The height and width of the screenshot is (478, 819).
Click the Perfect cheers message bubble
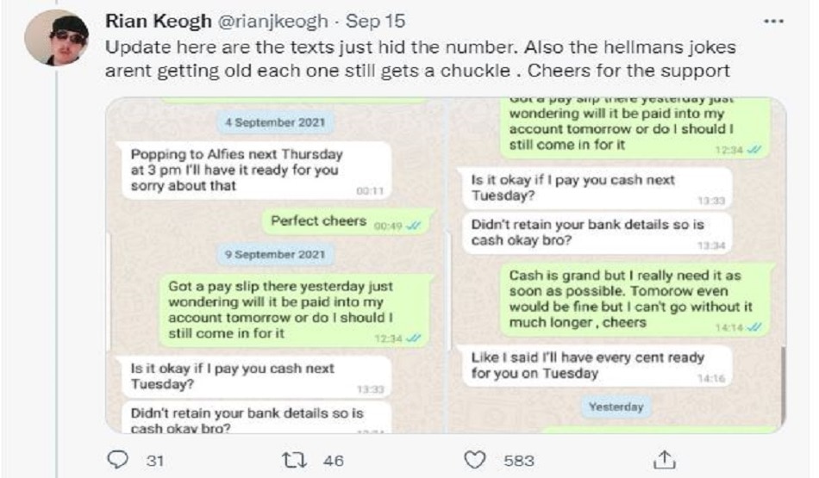click(x=345, y=222)
